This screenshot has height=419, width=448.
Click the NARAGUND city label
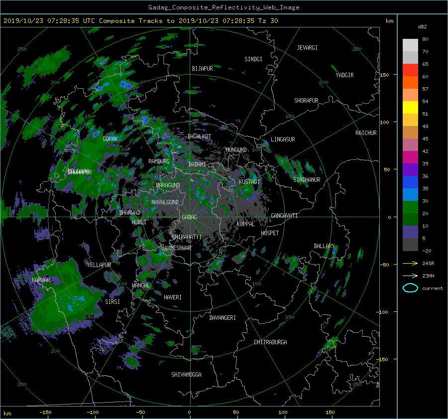click(x=168, y=185)
